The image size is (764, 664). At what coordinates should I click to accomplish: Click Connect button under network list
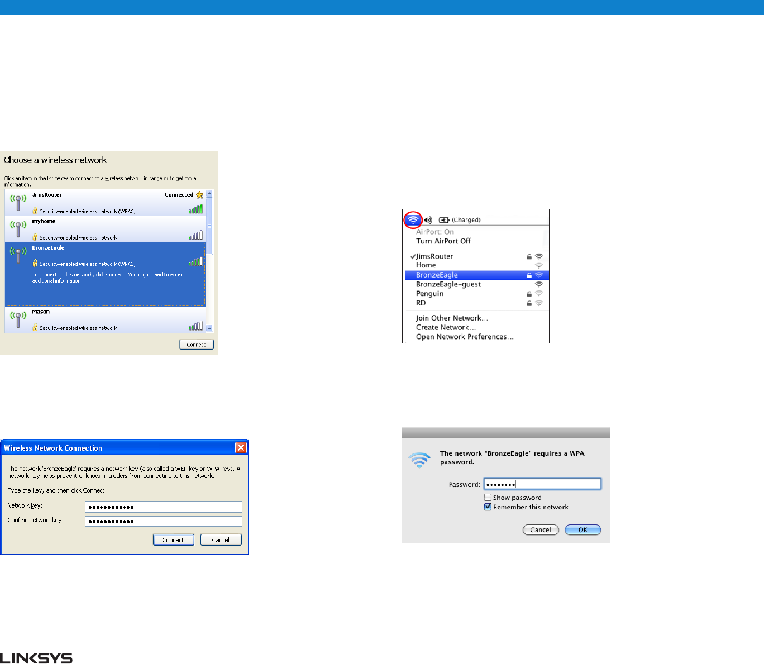[x=196, y=345]
